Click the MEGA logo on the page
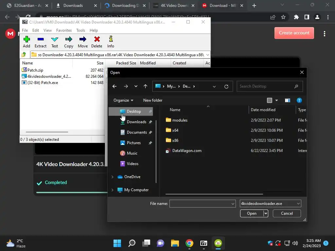This screenshot has height=251, width=335. [10, 34]
